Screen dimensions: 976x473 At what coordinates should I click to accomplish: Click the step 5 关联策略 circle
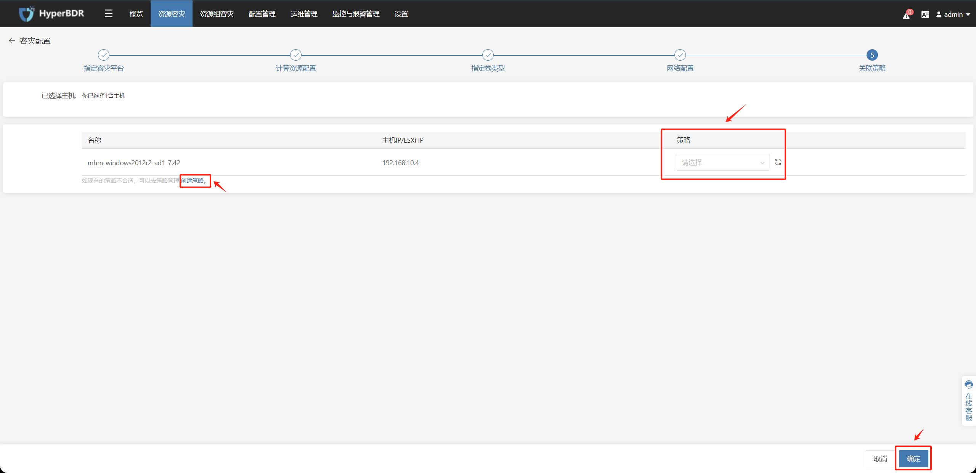point(872,55)
